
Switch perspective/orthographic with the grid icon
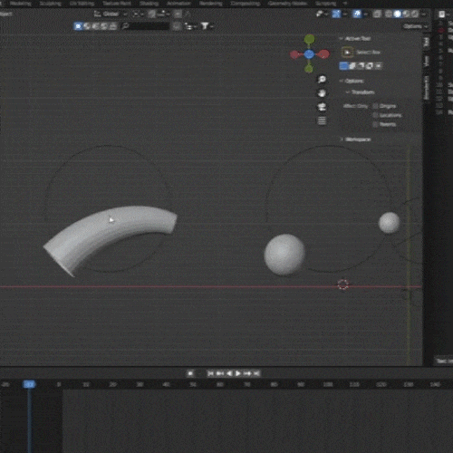point(322,120)
